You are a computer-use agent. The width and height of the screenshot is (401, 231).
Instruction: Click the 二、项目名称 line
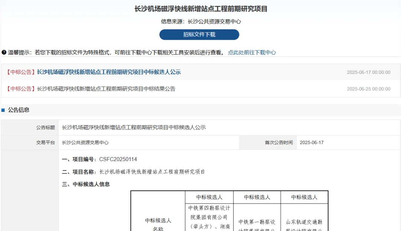point(133,172)
